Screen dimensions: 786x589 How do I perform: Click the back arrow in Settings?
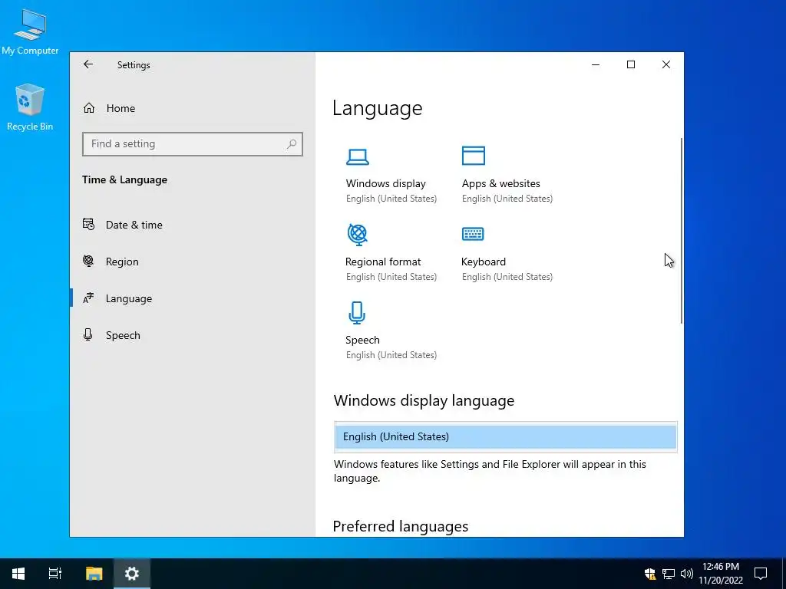click(x=88, y=64)
